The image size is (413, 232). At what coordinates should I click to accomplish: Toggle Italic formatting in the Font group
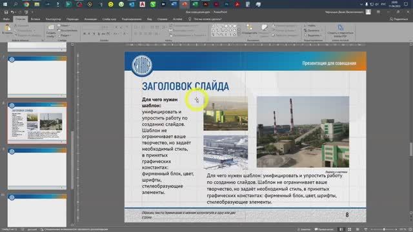click(89, 34)
